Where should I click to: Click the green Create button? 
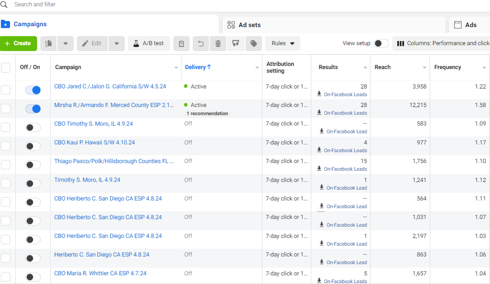[19, 43]
